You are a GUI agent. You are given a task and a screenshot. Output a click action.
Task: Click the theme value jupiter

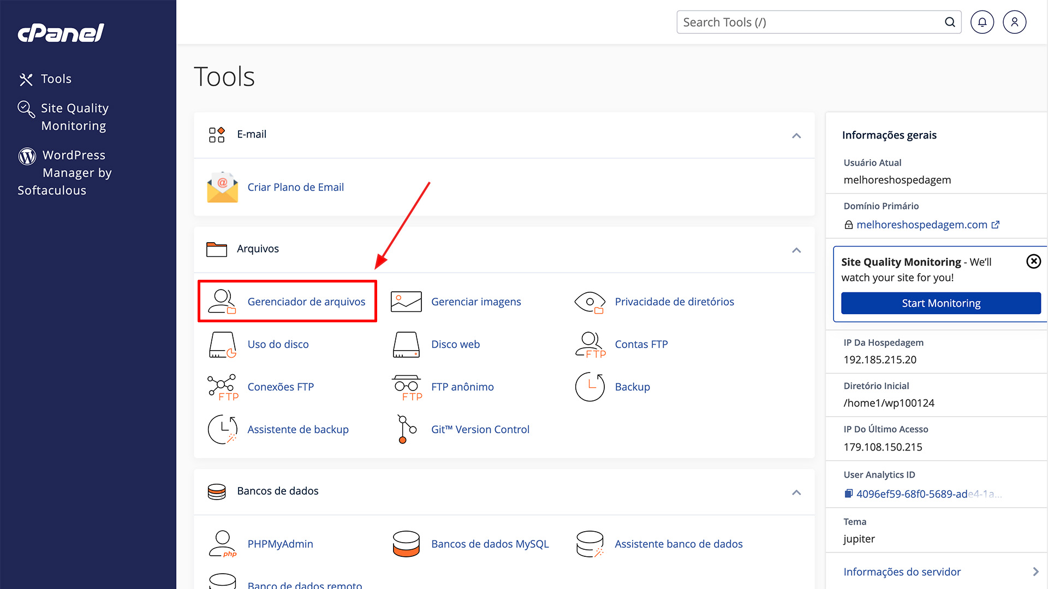[x=859, y=539]
